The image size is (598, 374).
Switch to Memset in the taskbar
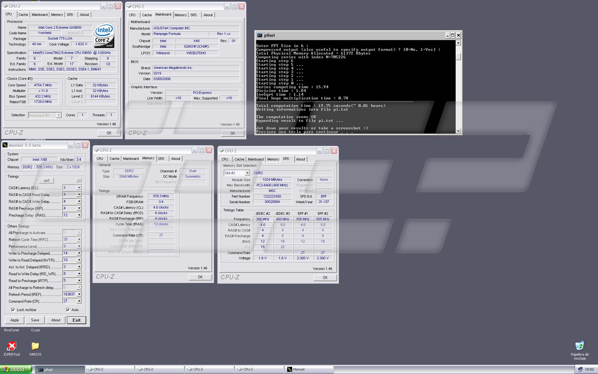[x=309, y=370]
